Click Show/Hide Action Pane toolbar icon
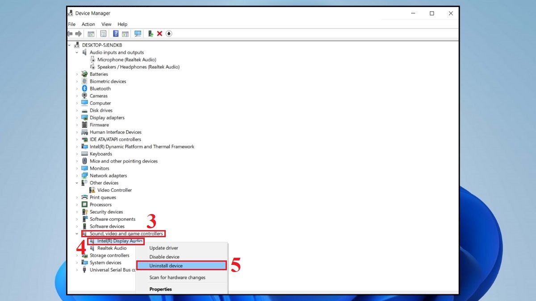This screenshot has height=301, width=536. tap(126, 33)
